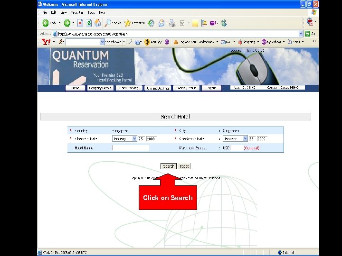
Task: Click the Shopping bag icon
Action: pyautogui.click(x=240, y=42)
